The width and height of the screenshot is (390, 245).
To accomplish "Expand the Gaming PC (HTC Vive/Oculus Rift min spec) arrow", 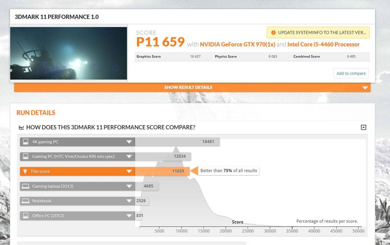I will 129,156.
